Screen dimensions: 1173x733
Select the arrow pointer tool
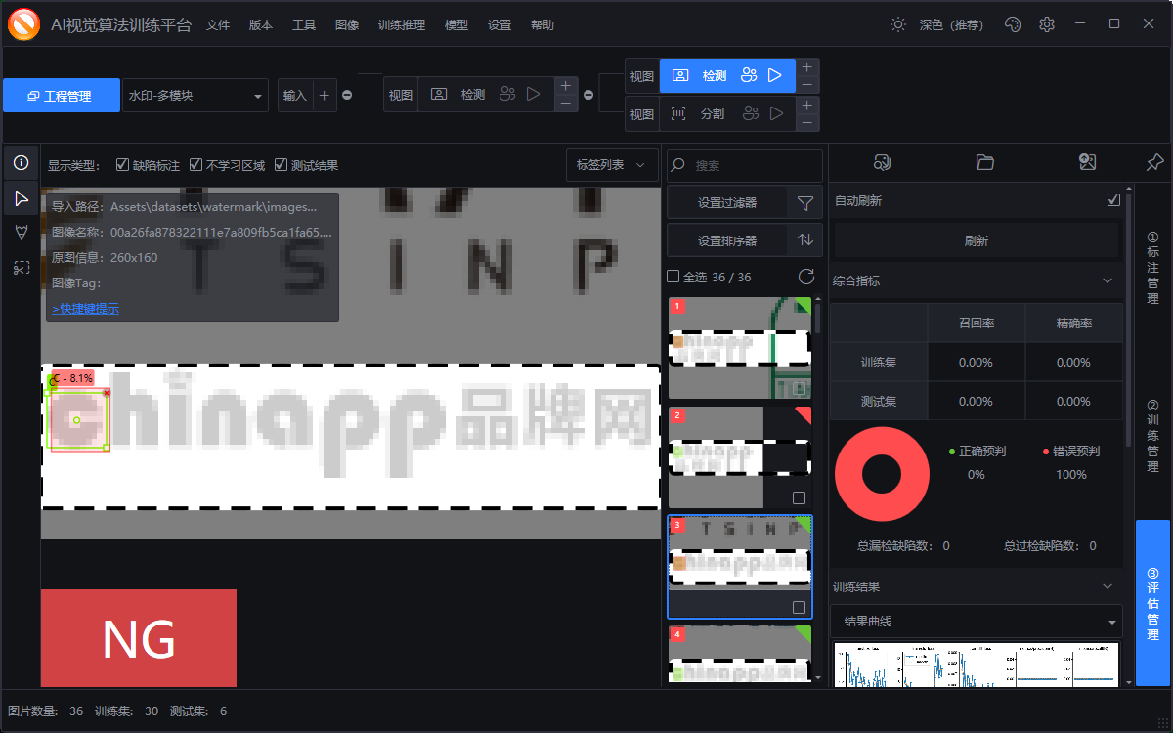(21, 198)
